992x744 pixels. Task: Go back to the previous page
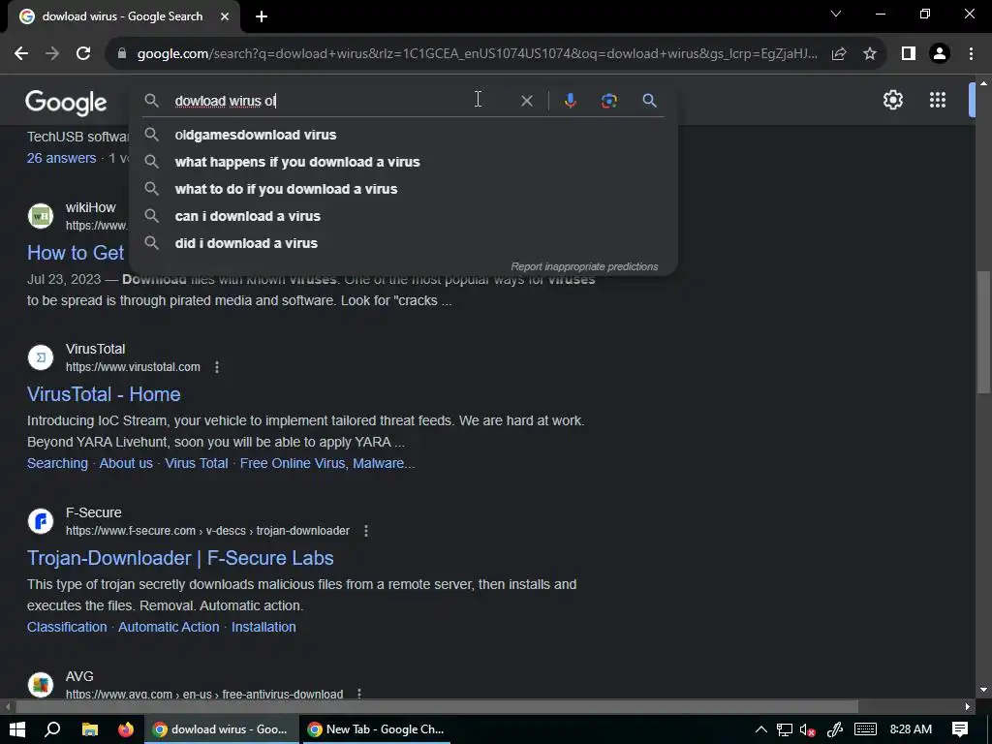pyautogui.click(x=21, y=54)
